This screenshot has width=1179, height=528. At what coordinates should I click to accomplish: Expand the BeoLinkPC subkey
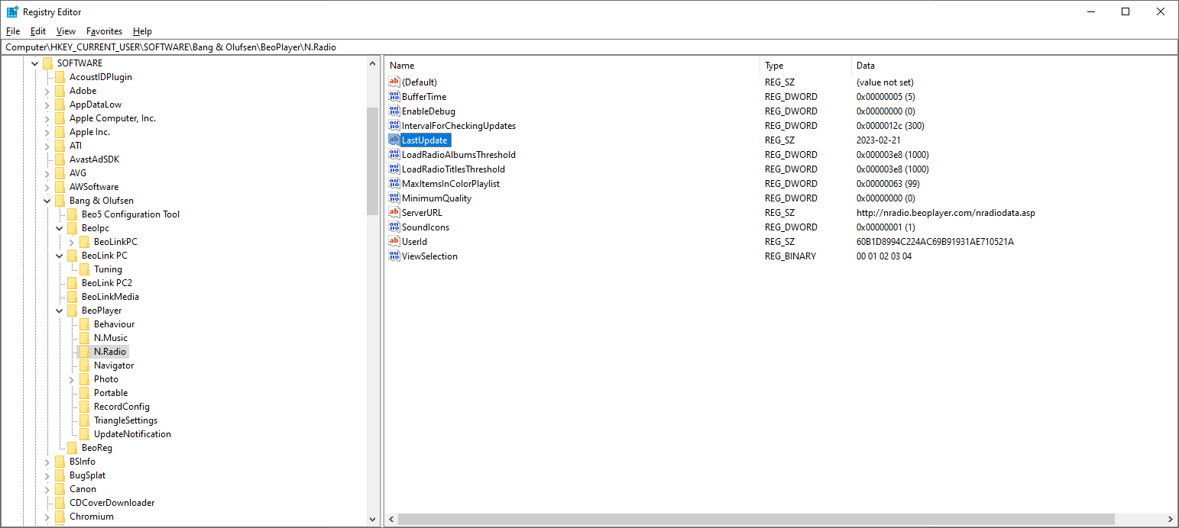coord(71,242)
